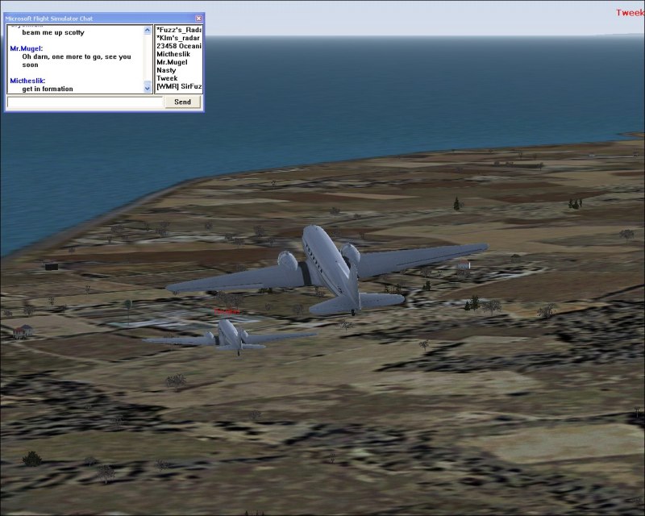Screen dimensions: 645x516
Task: Click the chat scrollbar down arrow
Action: coord(148,89)
